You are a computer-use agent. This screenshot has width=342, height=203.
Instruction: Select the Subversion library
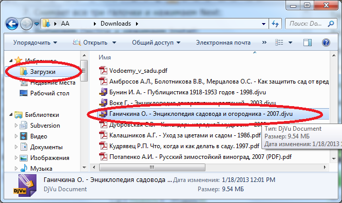click(45, 126)
